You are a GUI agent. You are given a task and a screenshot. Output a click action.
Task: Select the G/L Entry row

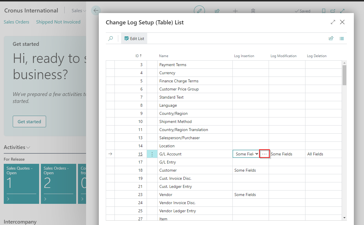click(224, 162)
